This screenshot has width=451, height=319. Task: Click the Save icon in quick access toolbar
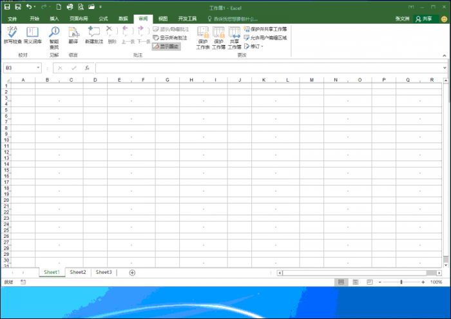tap(7, 6)
